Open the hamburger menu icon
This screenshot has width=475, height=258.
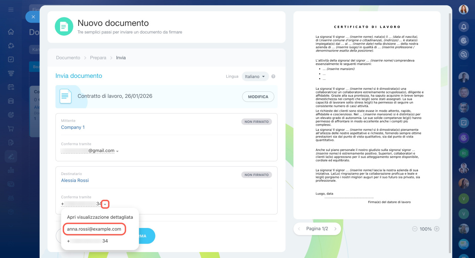tap(11, 10)
